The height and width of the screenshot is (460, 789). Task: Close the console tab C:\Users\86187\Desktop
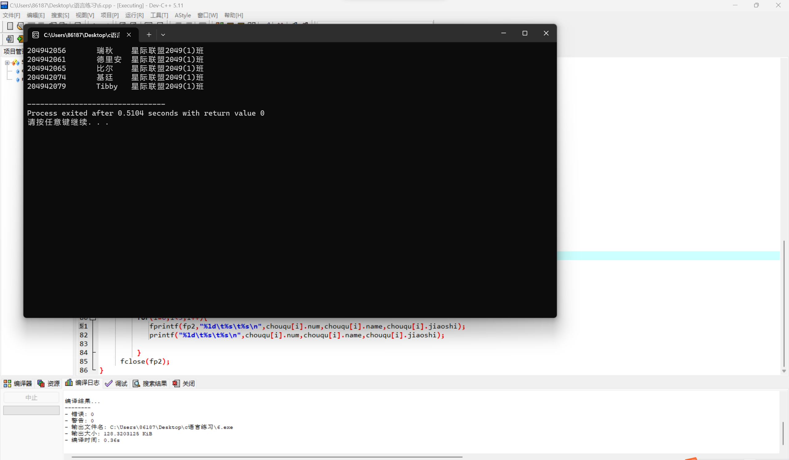tap(129, 35)
